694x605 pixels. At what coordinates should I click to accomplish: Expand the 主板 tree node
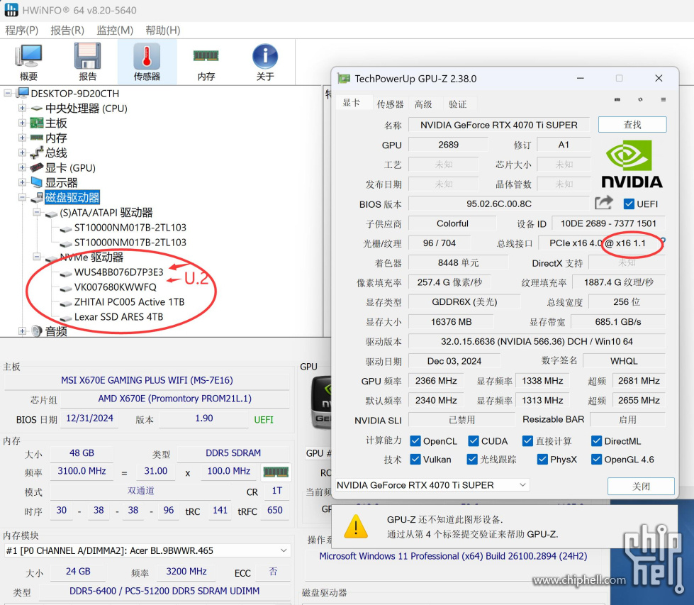pyautogui.click(x=22, y=123)
